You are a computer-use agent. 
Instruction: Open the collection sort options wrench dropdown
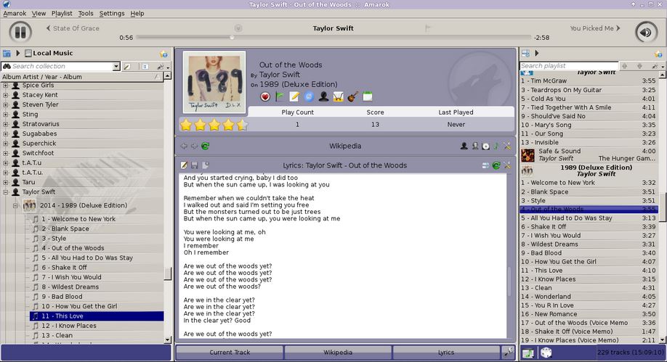[163, 66]
